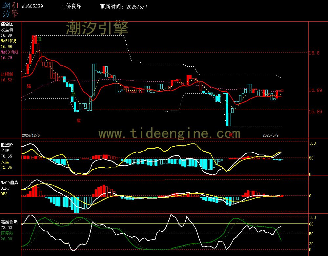The image size is (328, 256).
Task: Click the 高抛低吸 value 72.02
Action: [7, 227]
